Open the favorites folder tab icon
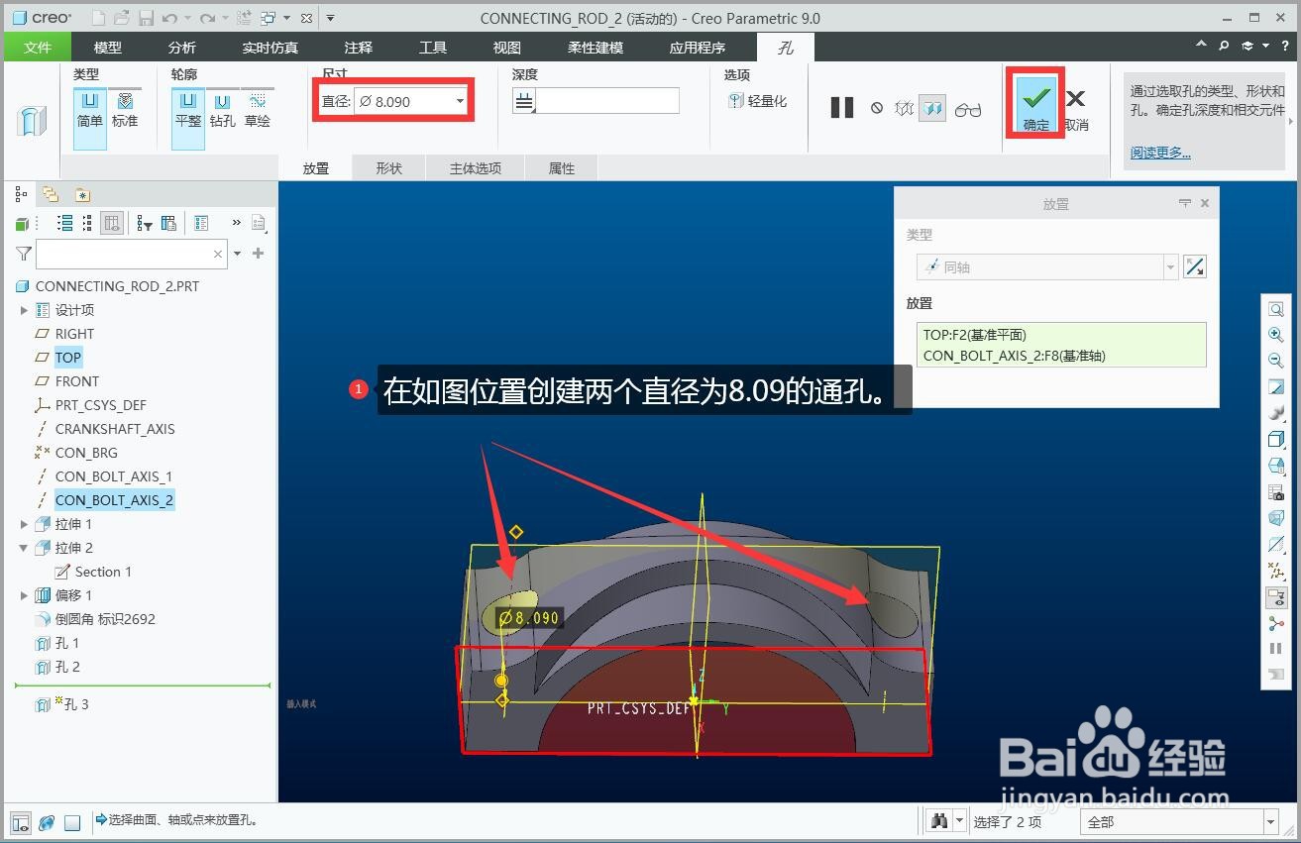 [82, 194]
